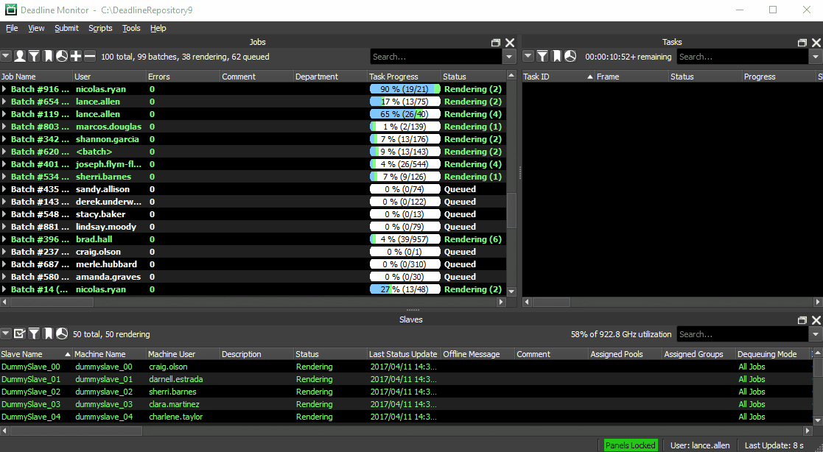Float the Slaves panel with its undock icon
The height and width of the screenshot is (452, 823).
point(802,320)
